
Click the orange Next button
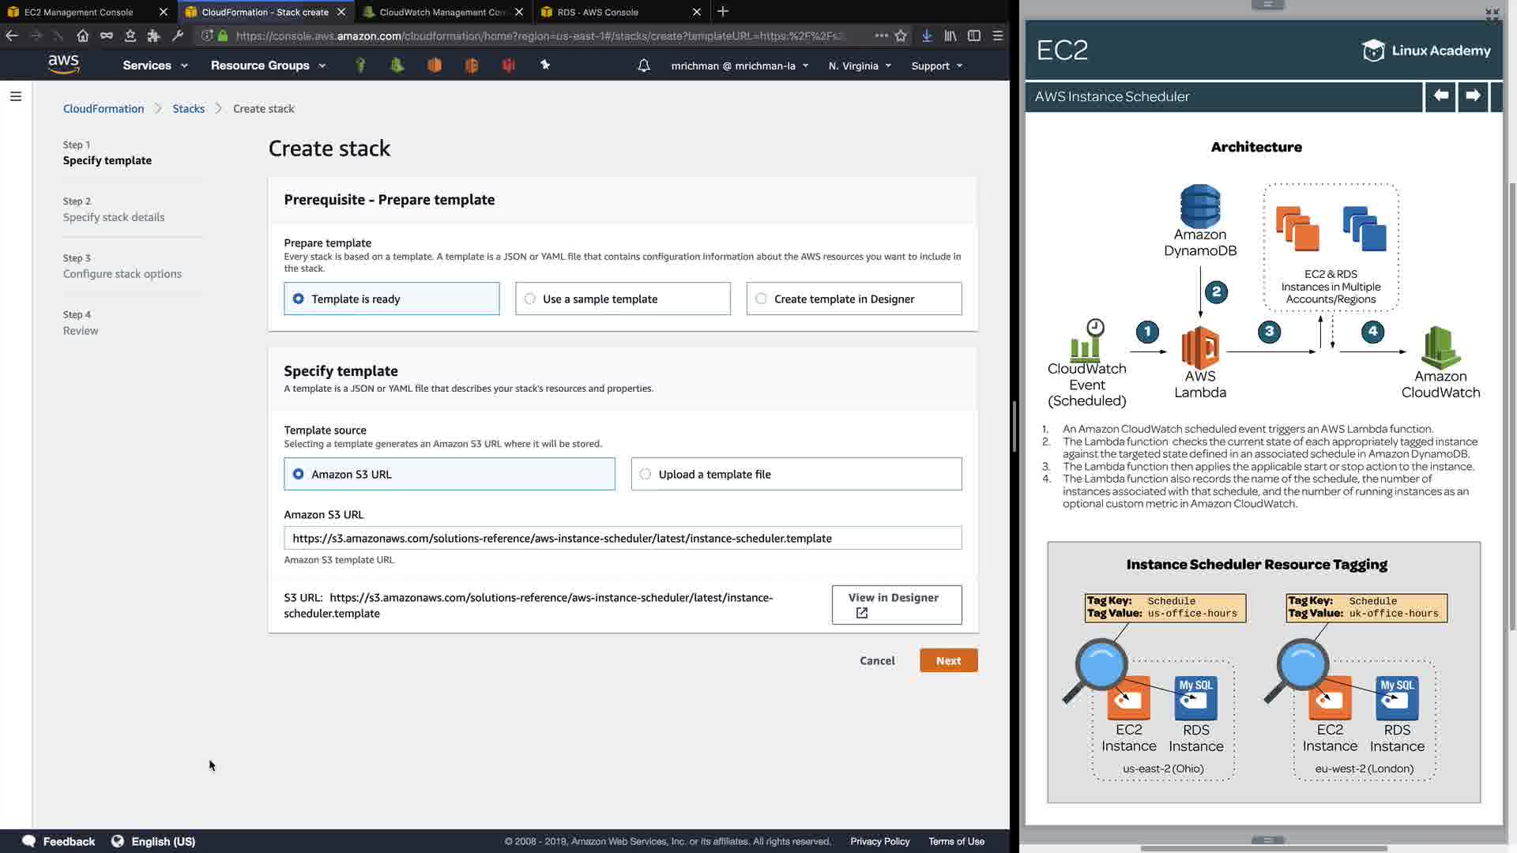coord(948,661)
